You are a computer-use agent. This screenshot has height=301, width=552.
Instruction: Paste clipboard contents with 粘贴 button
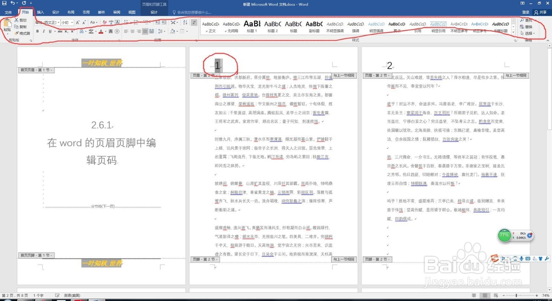7,26
